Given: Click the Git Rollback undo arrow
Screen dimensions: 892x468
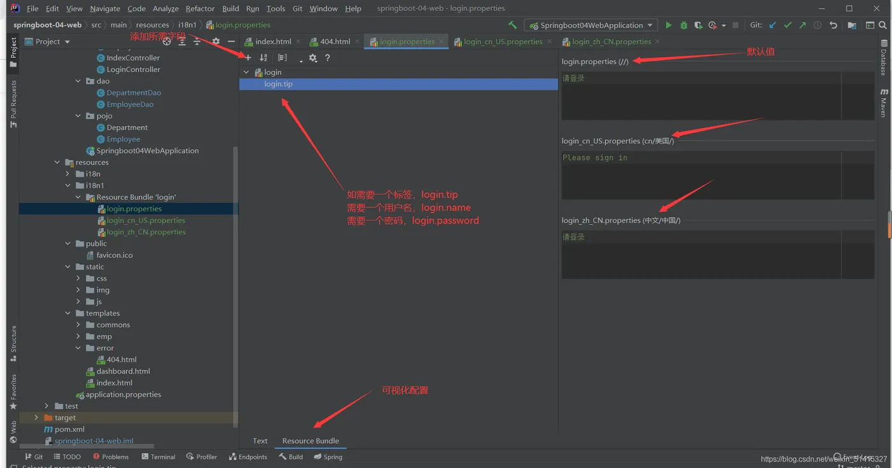Looking at the screenshot, I should [833, 25].
